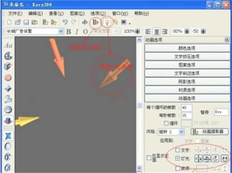Enable the 文字 checkbox above 灯光
Image resolution: width=232 pixels, height=173 pixels.
pos(177,150)
